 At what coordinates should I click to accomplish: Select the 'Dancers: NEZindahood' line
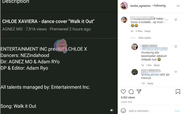tap(25, 55)
